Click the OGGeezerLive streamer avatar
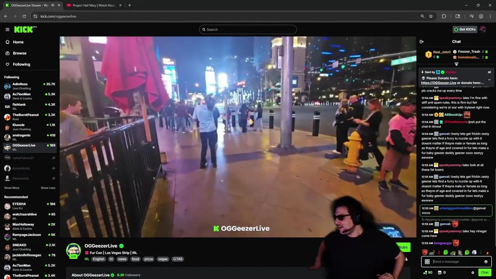This screenshot has width=496, height=279. point(73,251)
